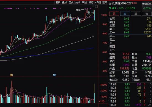Select the 画线 draw line tool
This screenshot has height=107, width=152.
(x=85, y=2)
